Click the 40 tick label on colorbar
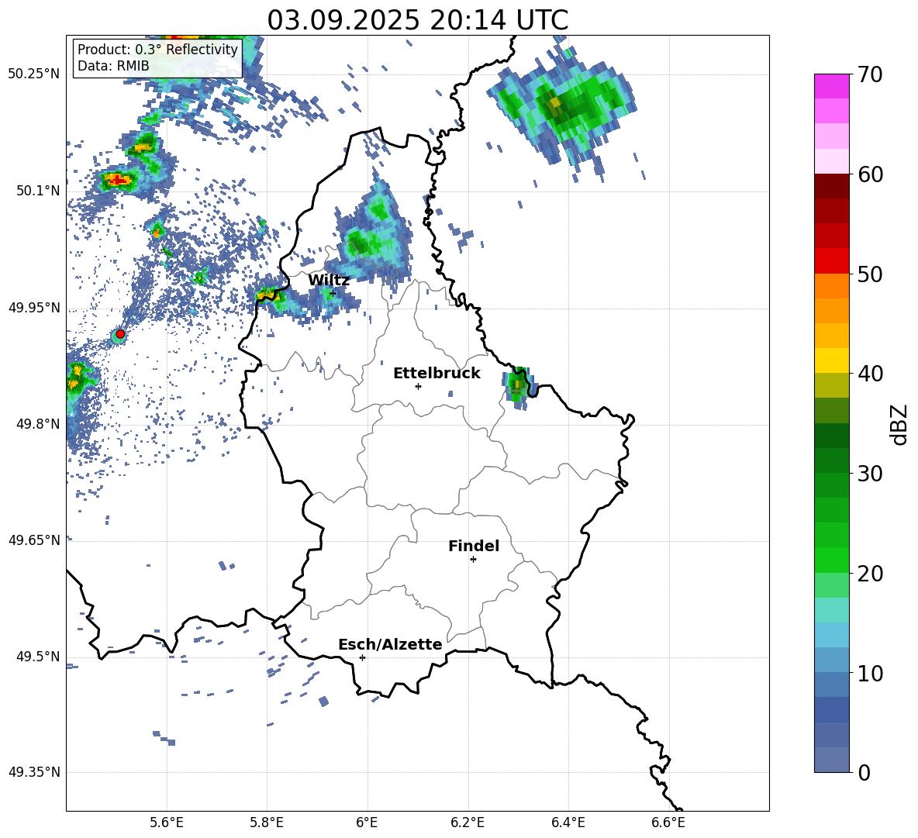Screen dimensions: 918x838 (x=869, y=374)
